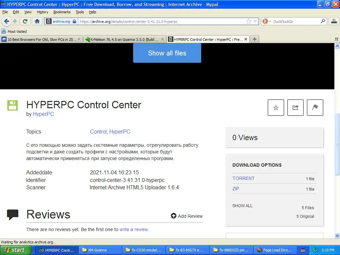Viewport: 340px width, 255px height.
Task: Open a new browser tab
Action: point(255,39)
